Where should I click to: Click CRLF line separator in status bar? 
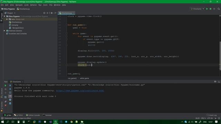[x=203, y=118]
